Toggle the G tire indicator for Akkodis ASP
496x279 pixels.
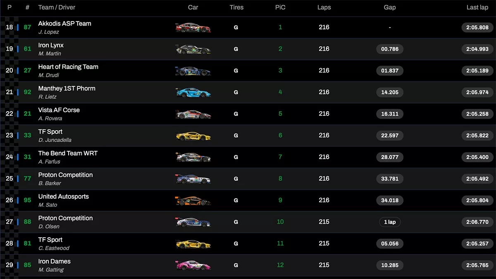(236, 27)
